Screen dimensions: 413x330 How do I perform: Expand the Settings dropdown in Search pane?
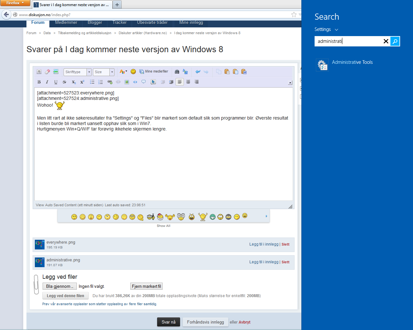[326, 29]
